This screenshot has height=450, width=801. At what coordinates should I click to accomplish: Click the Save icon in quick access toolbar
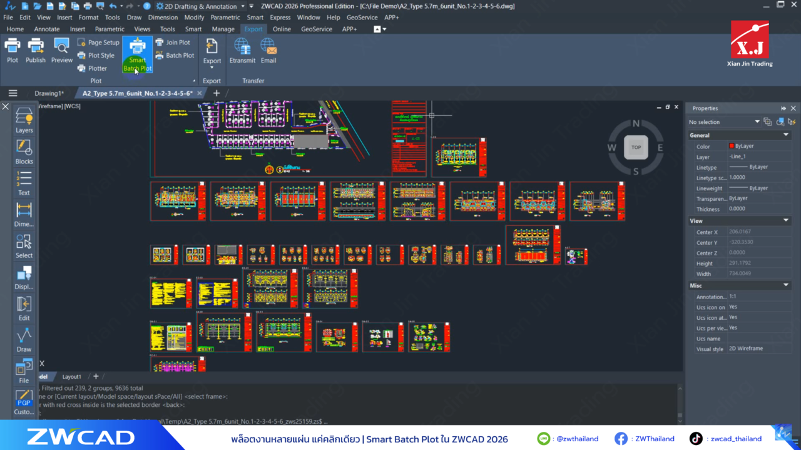point(50,6)
